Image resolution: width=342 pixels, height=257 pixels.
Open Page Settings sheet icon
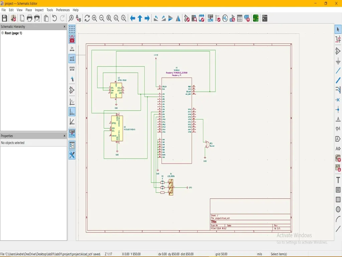pyautogui.click(x=22, y=18)
